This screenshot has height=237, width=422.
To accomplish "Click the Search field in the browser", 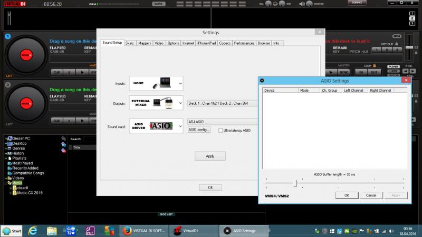I will (90, 140).
